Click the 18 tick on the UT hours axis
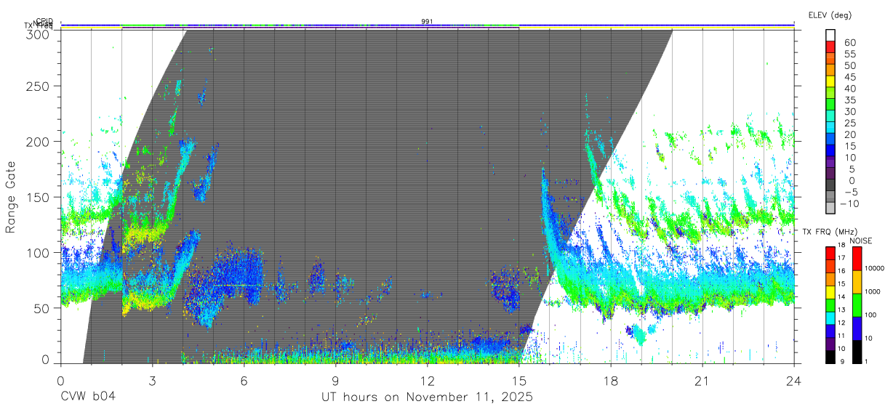 coord(610,381)
